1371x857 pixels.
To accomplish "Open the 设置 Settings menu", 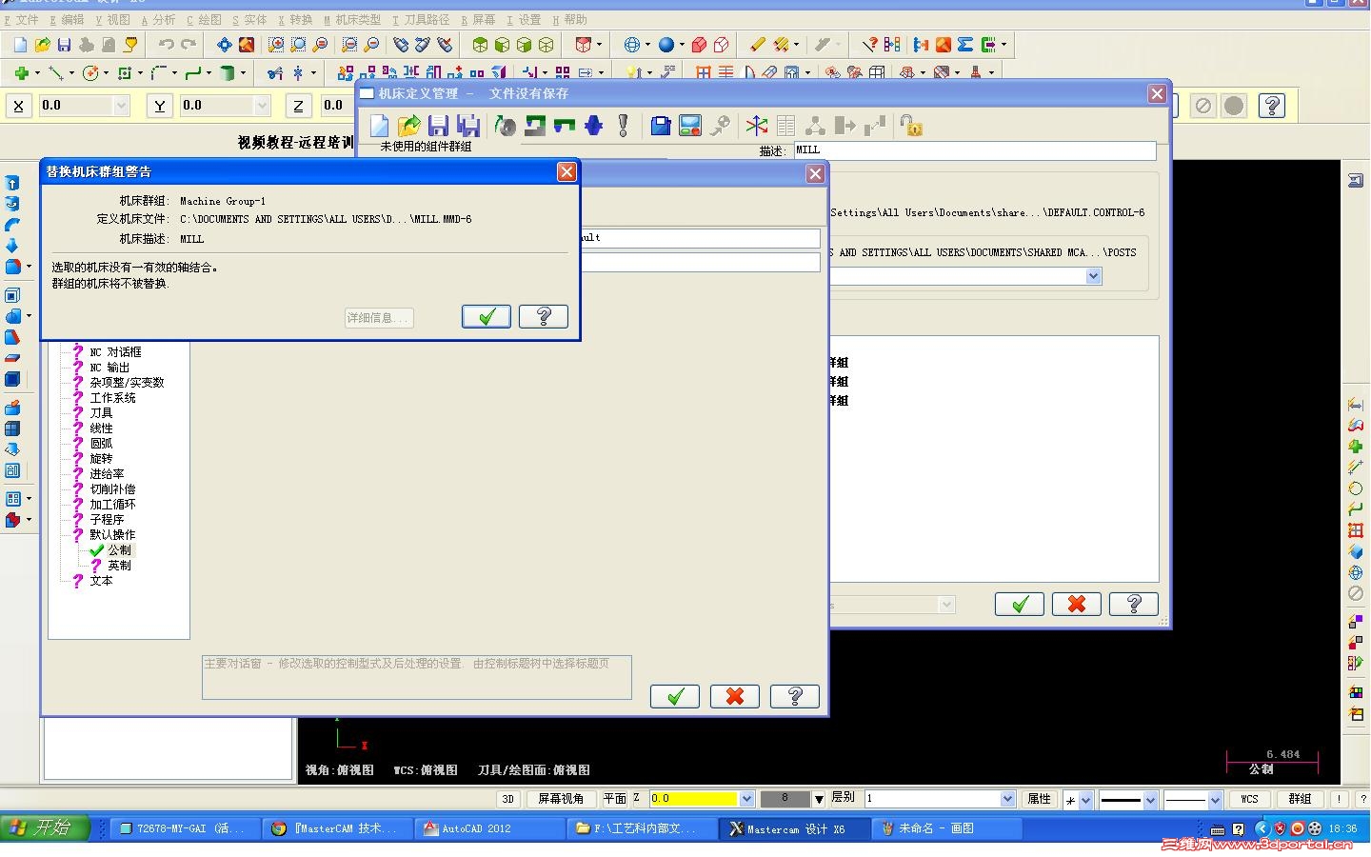I will 525,19.
